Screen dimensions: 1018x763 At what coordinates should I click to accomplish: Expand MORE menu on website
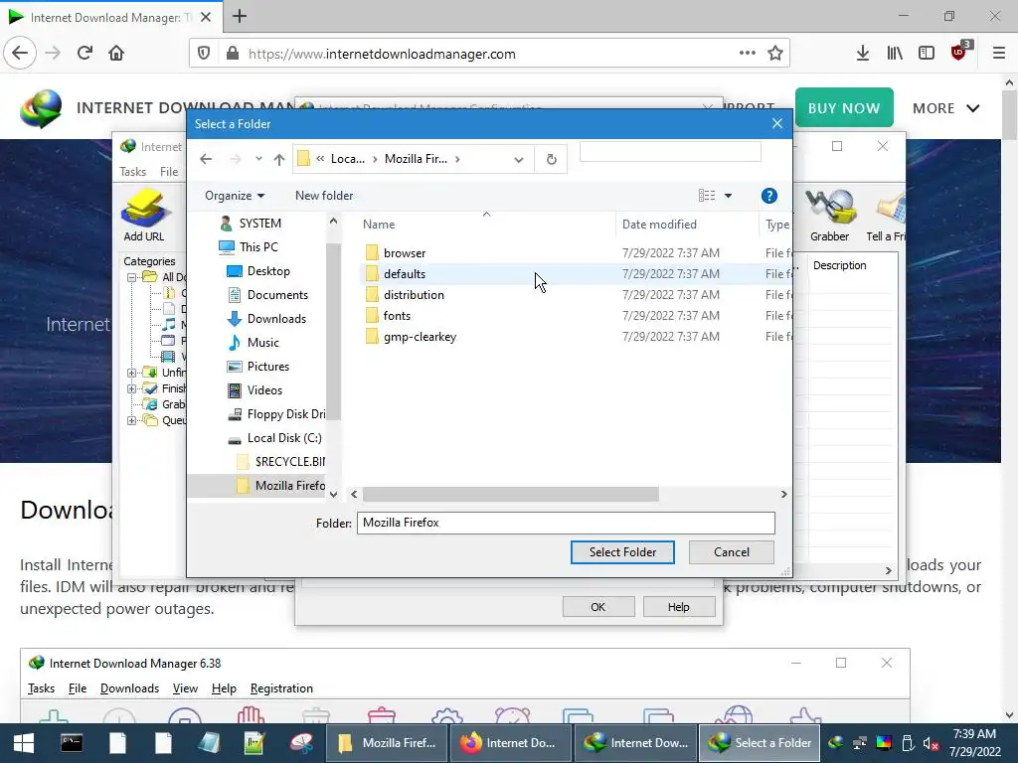[x=946, y=108]
